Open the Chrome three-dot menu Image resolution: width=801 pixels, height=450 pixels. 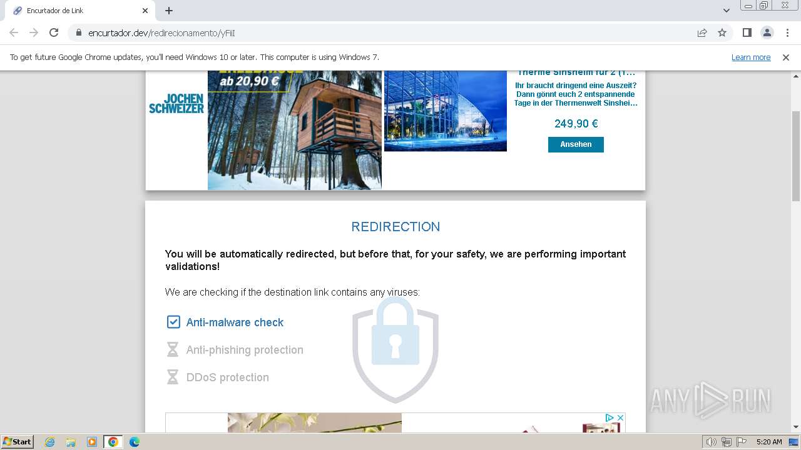[787, 32]
